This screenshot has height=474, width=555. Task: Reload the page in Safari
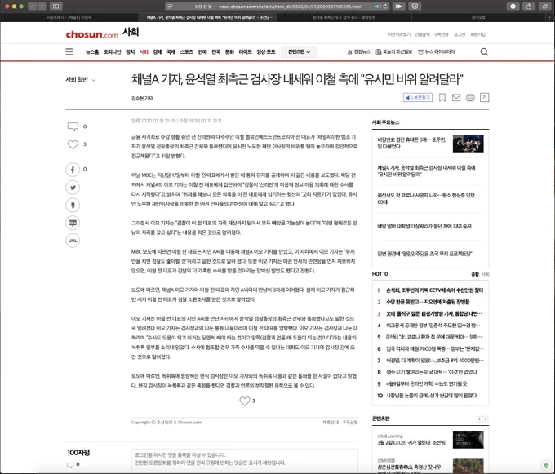point(385,7)
